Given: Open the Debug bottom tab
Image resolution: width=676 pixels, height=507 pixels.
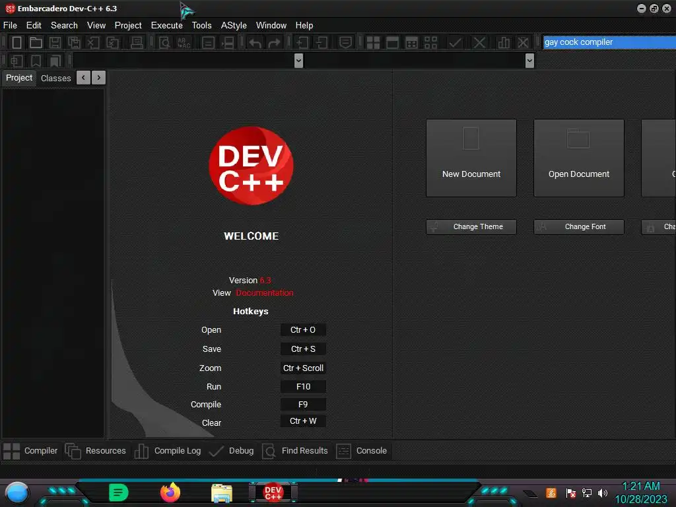Looking at the screenshot, I should 232,451.
